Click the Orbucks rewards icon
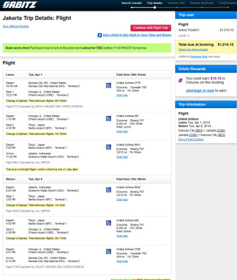237x280 pixels. 180,81
